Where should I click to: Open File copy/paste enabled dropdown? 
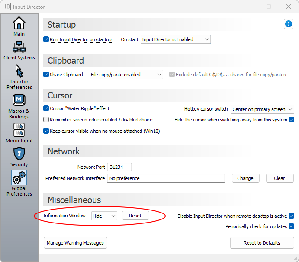(x=126, y=75)
